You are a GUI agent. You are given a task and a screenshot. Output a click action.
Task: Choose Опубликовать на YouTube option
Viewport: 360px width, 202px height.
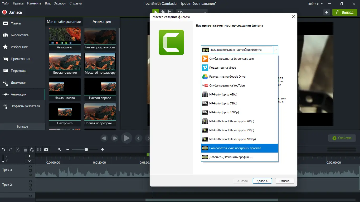tap(240, 85)
